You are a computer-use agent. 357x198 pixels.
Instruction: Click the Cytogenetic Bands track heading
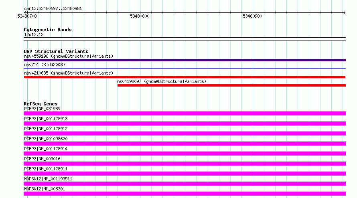click(48, 30)
